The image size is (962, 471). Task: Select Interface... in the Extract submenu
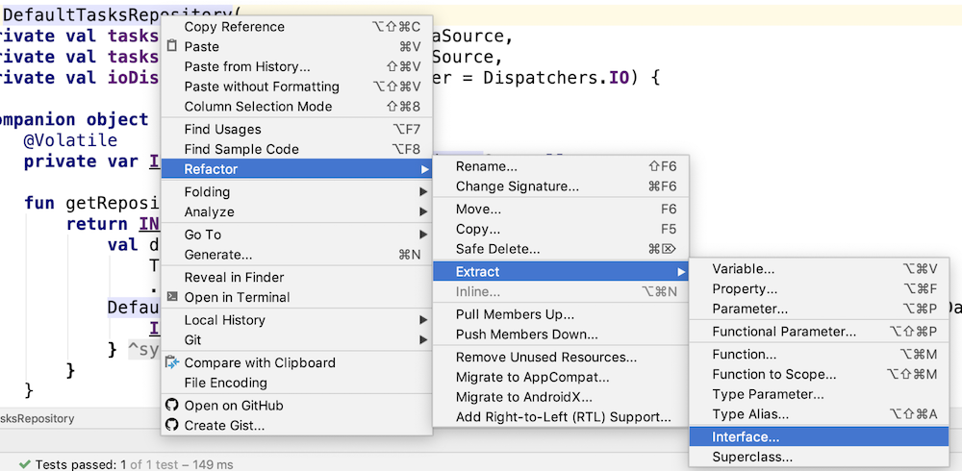pyautogui.click(x=746, y=437)
